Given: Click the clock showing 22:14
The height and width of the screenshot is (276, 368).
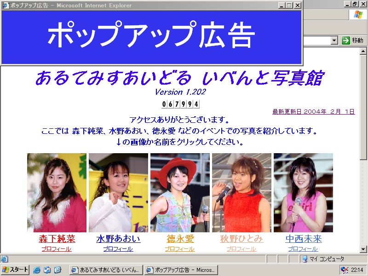Looking at the screenshot, I should coord(357,270).
